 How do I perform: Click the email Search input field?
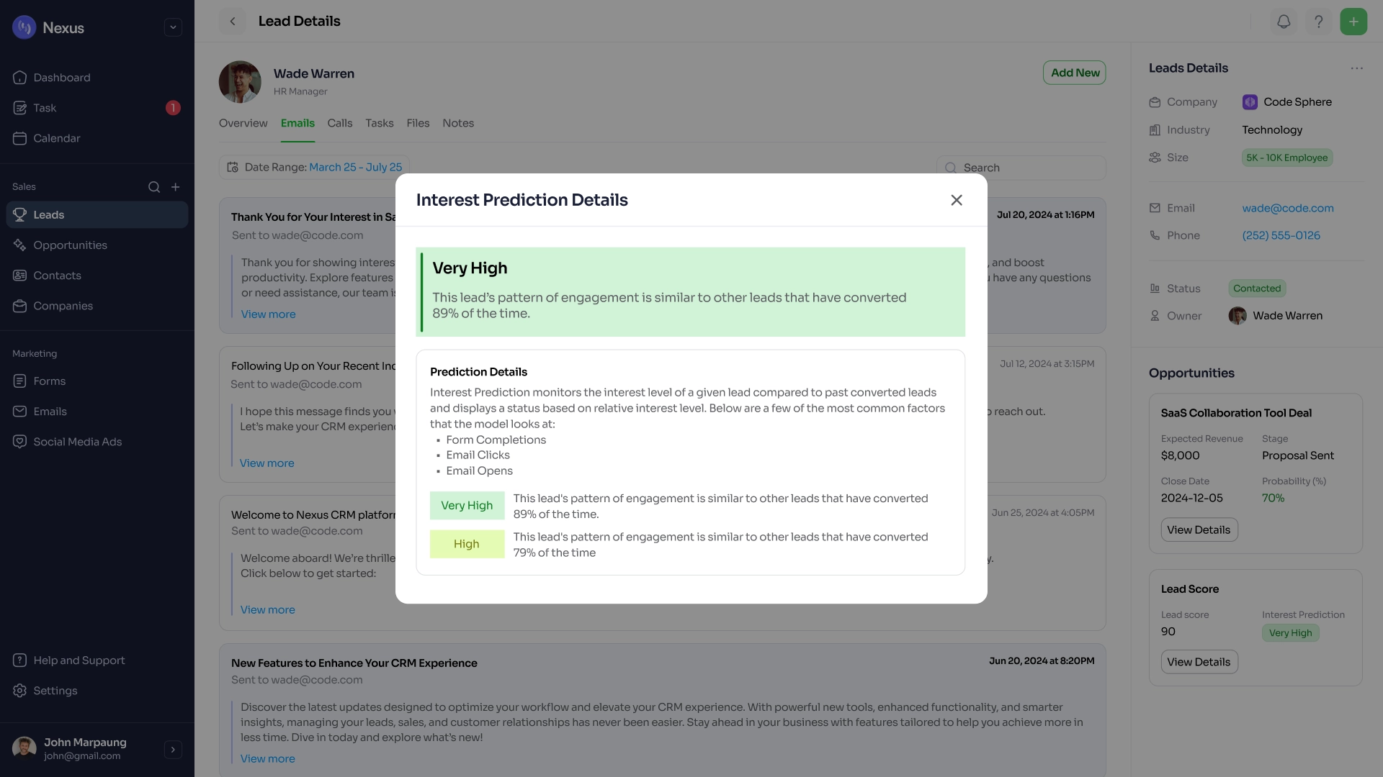1023,167
